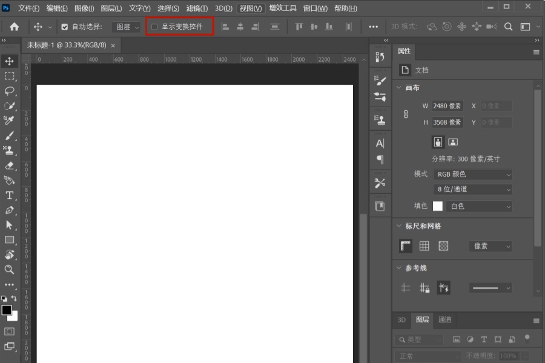Viewport: 545px width, 363px height.
Task: Select the Path Selection tool
Action: point(9,225)
